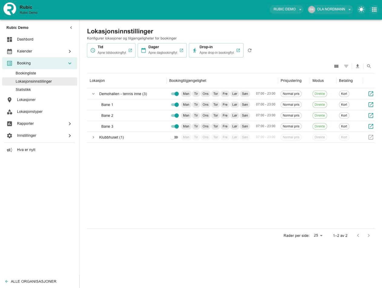The width and height of the screenshot is (382, 288).
Task: Open the rows per page dropdown
Action: click(x=318, y=235)
